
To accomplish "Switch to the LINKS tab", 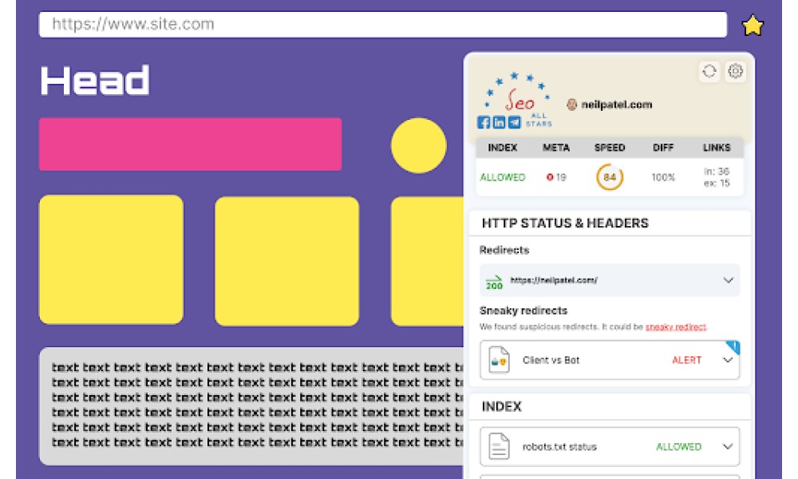I will pyautogui.click(x=717, y=148).
